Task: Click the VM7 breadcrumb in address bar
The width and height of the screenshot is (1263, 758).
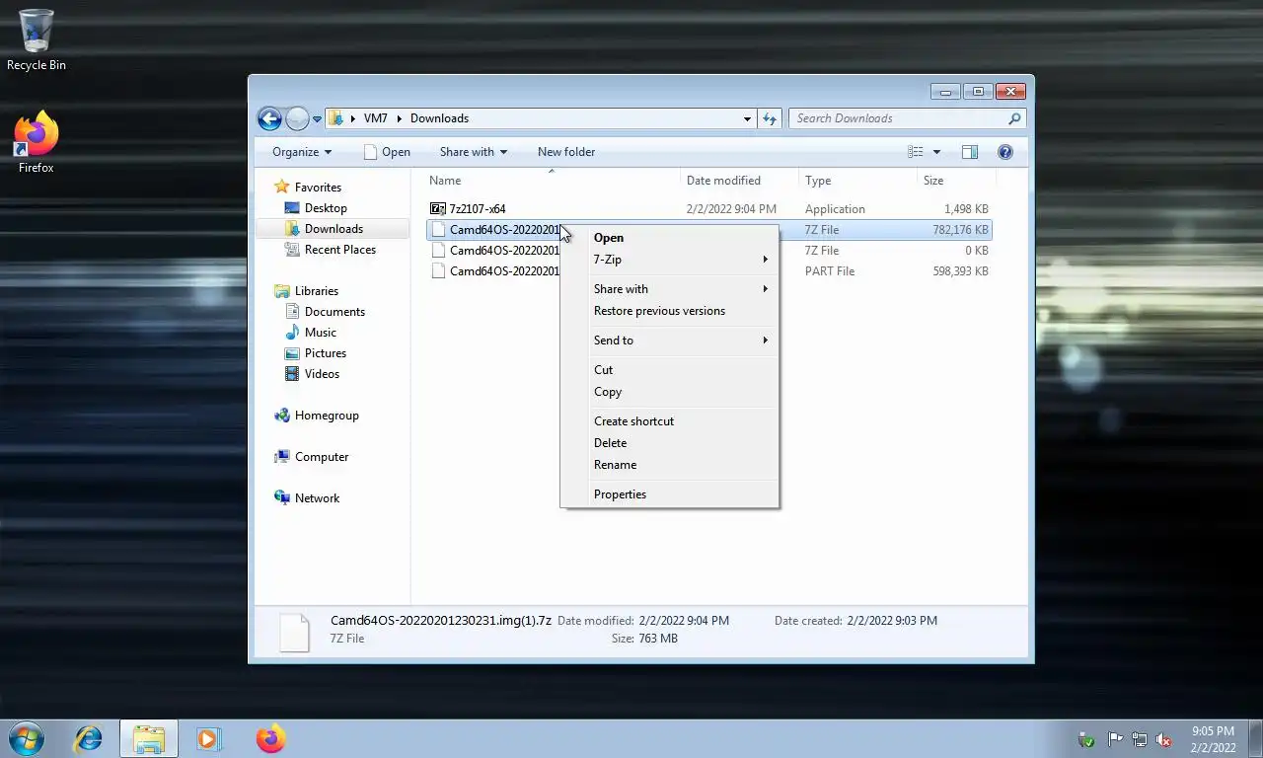Action: pyautogui.click(x=375, y=118)
